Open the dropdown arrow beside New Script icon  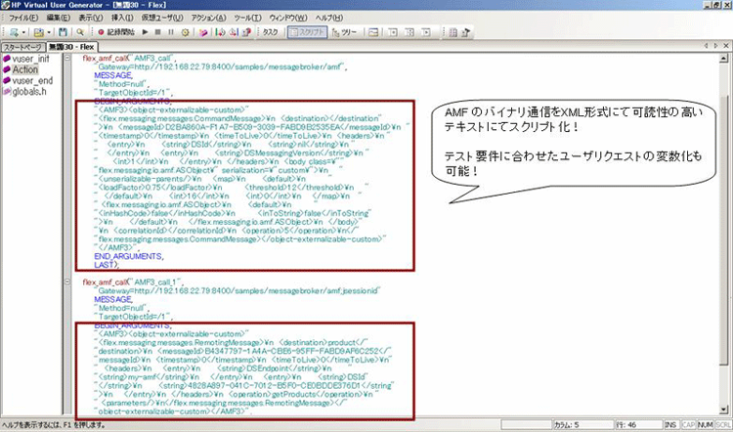[23, 32]
